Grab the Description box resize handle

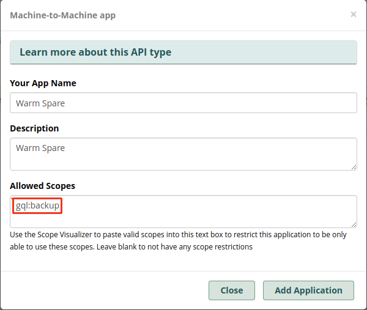pyautogui.click(x=354, y=167)
